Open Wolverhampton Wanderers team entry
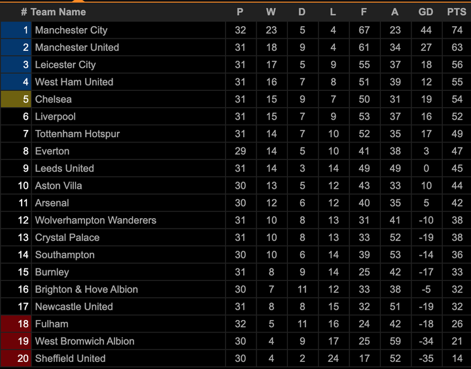This screenshot has height=369, width=471. [x=96, y=220]
